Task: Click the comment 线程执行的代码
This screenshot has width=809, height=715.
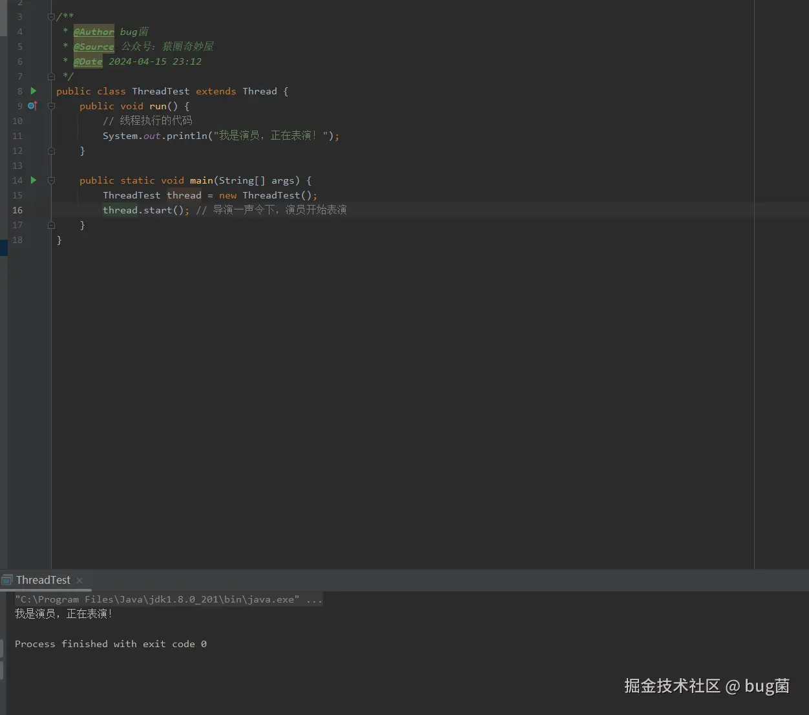Action: coord(147,121)
